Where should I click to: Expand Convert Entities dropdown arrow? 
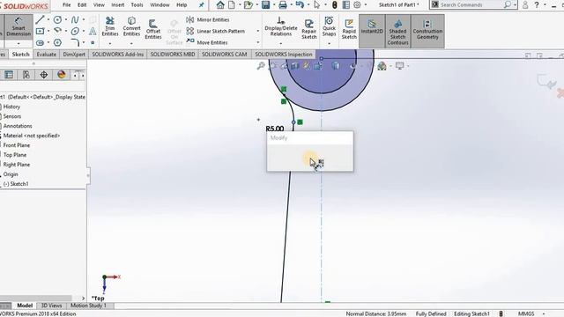pos(131,43)
